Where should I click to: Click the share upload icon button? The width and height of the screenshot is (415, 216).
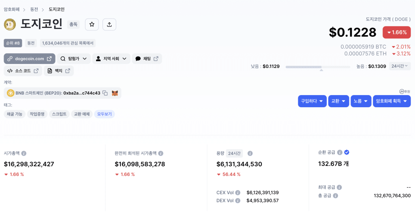click(x=109, y=25)
